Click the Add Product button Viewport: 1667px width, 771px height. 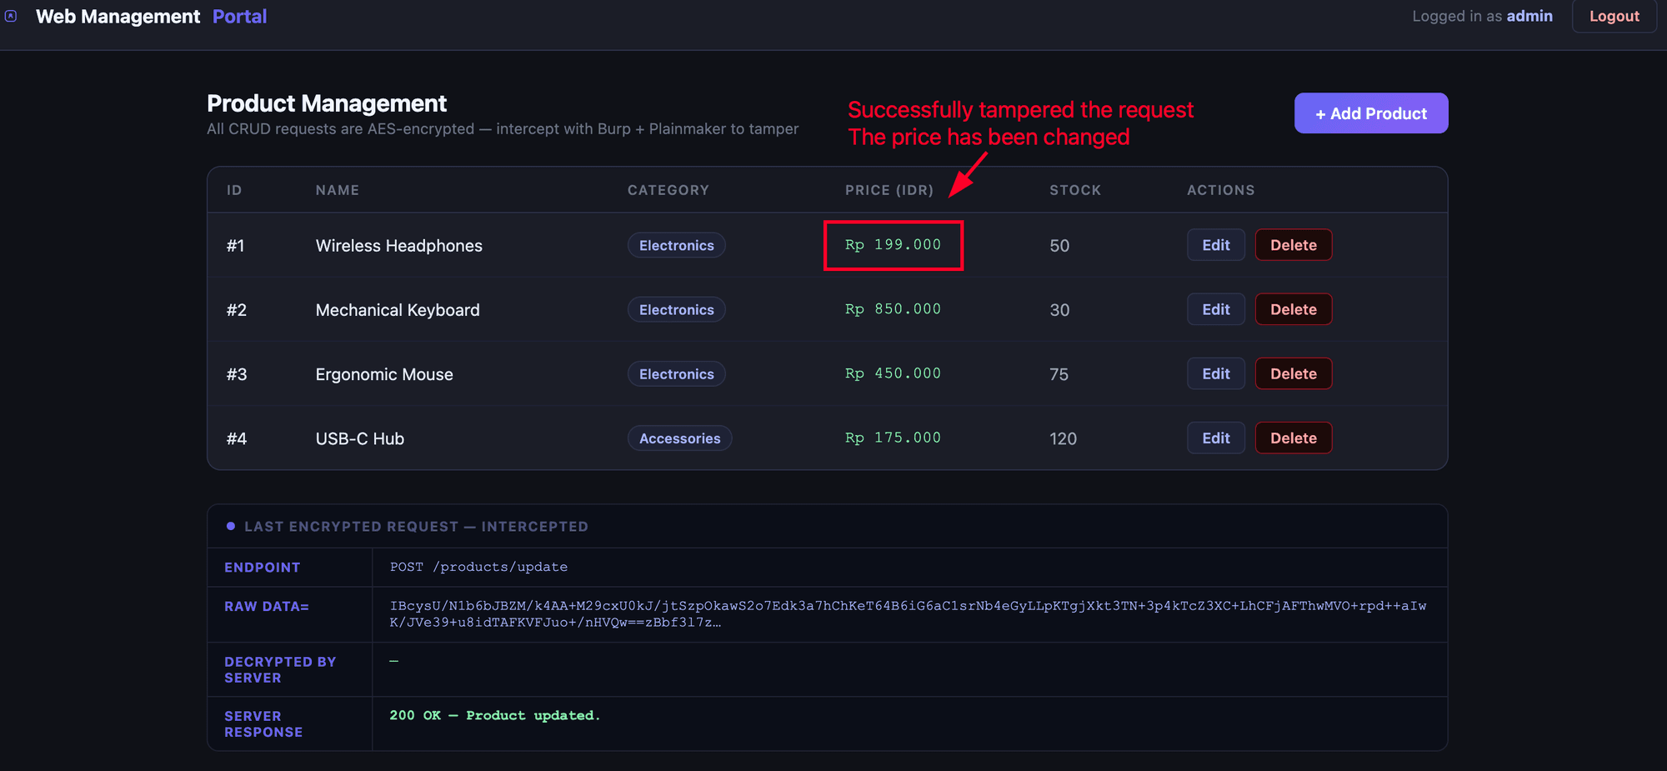[1370, 113]
